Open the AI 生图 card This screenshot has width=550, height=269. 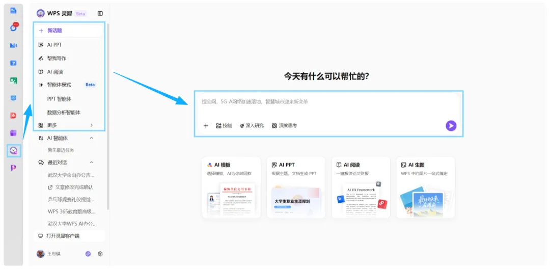point(425,187)
